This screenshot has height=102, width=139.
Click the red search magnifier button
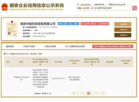134,8
